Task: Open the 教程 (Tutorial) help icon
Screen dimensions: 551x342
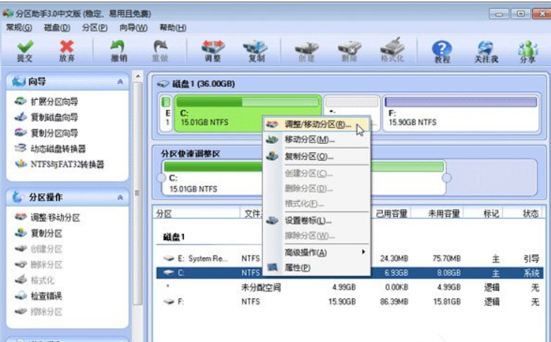Action: 441,51
